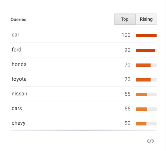Click the bar next to ford's 90

pyautogui.click(x=146, y=50)
